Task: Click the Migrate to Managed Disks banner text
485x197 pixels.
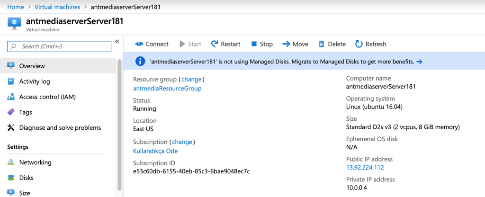Action: (281, 62)
